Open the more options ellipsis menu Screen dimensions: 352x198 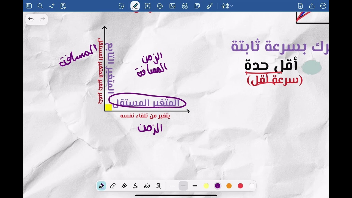[x=323, y=6]
